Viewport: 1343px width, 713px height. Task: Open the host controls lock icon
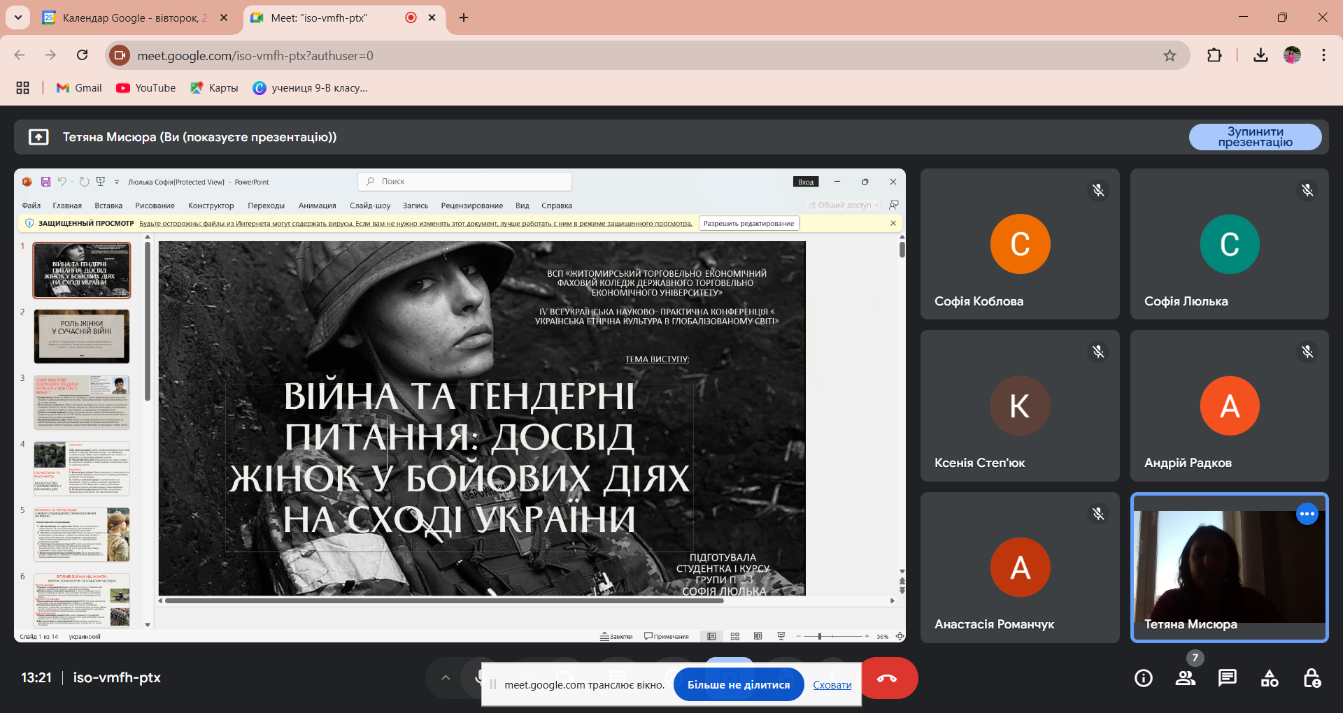(1312, 678)
